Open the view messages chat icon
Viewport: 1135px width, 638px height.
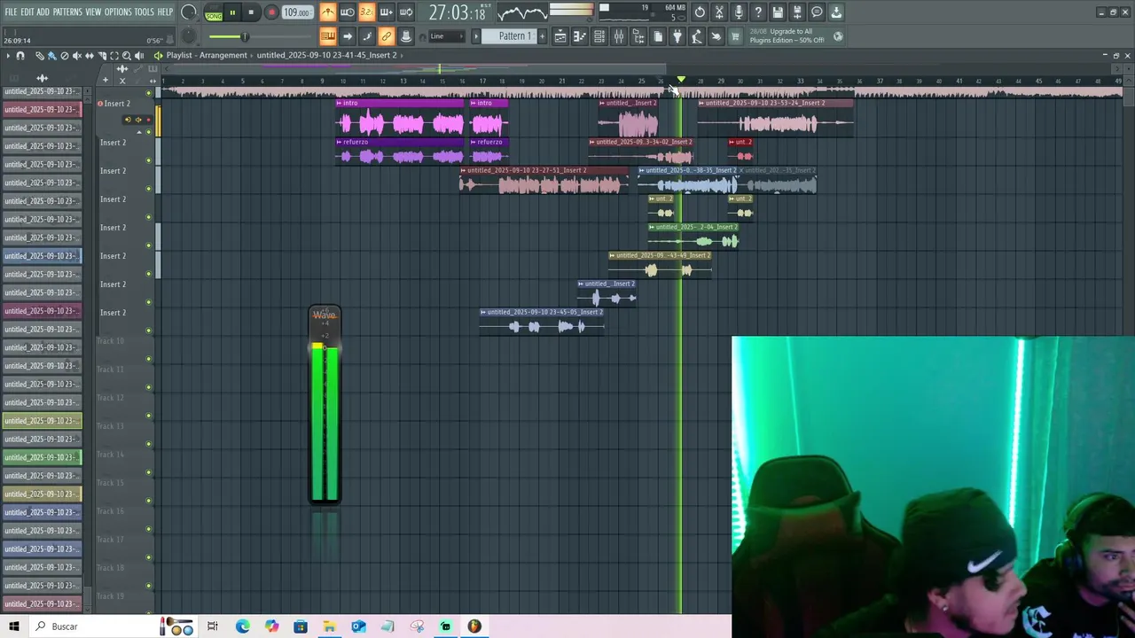817,12
